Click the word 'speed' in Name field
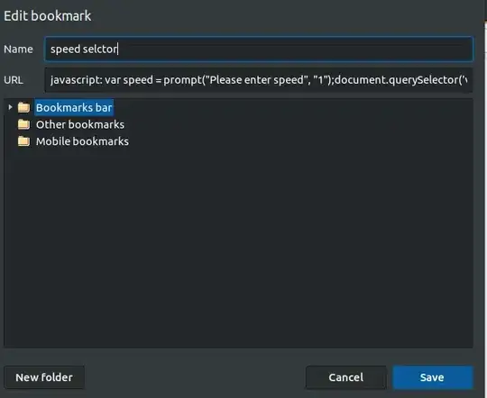The width and height of the screenshot is (487, 398). pyautogui.click(x=65, y=49)
